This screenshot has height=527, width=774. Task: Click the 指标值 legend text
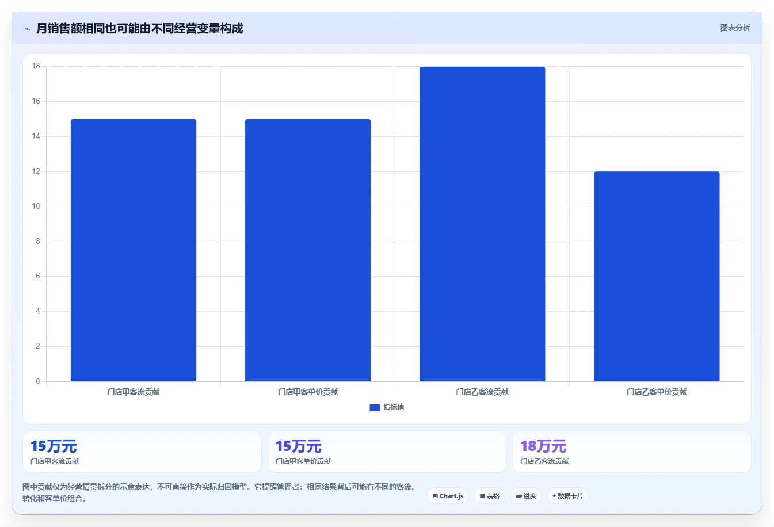click(394, 407)
